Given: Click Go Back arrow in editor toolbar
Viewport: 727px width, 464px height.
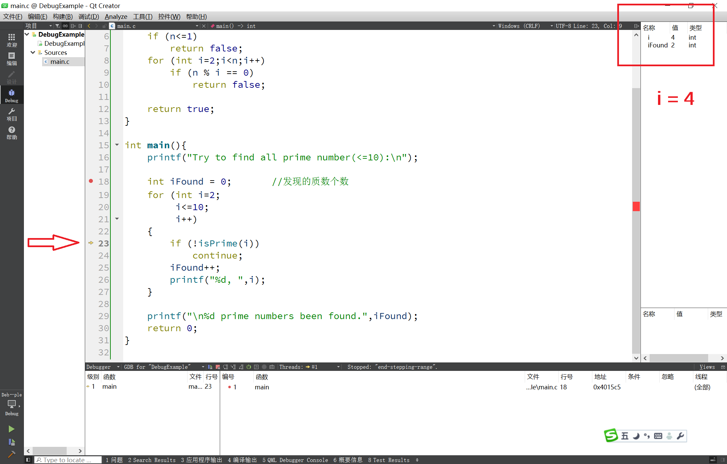Looking at the screenshot, I should tap(89, 26).
